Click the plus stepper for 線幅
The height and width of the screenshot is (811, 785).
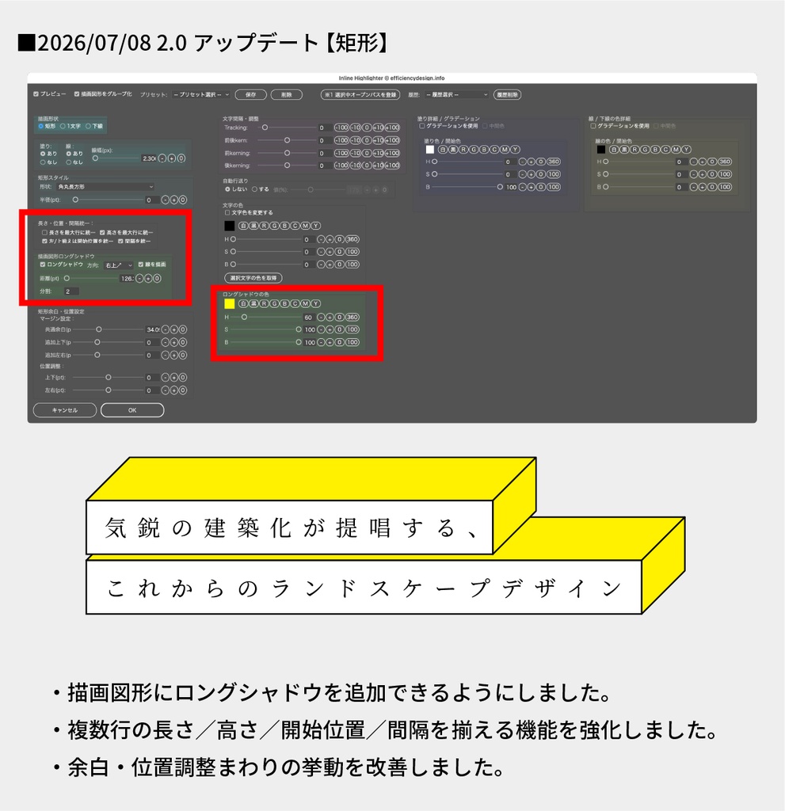[x=172, y=158]
